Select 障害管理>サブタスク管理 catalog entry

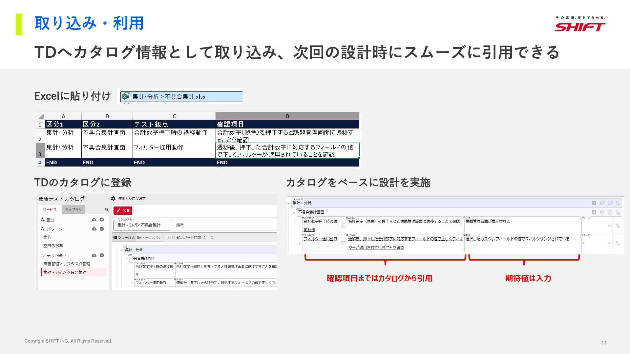point(67,264)
